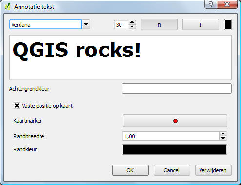The width and height of the screenshot is (241, 185).
Task: Click the Kaartmarker red dot button
Action: click(175, 121)
